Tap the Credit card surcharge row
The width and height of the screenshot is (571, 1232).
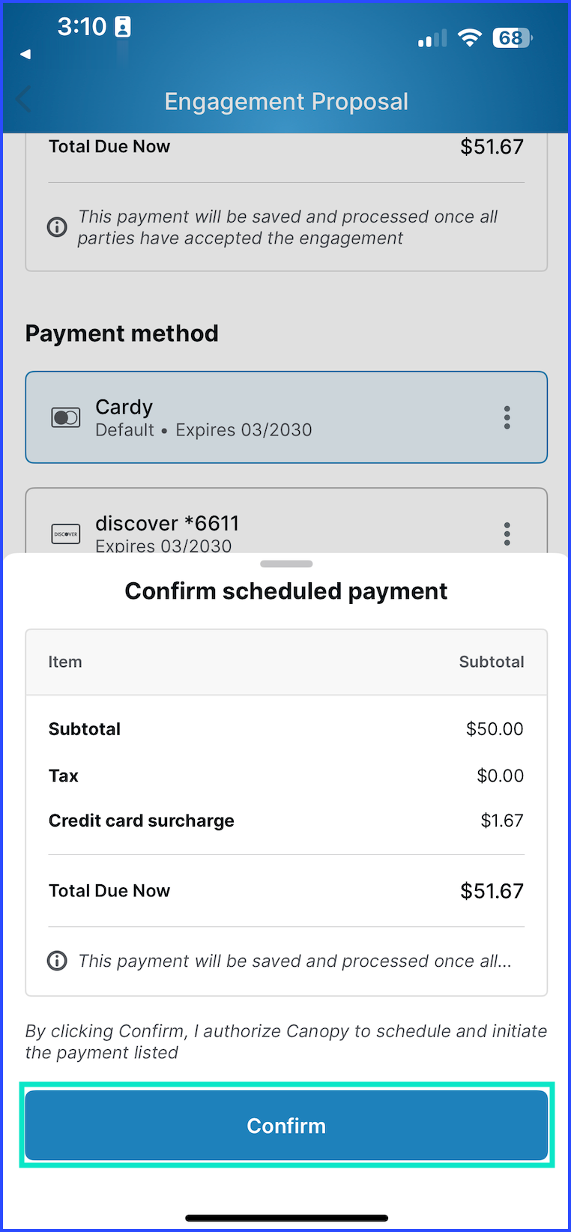286,821
